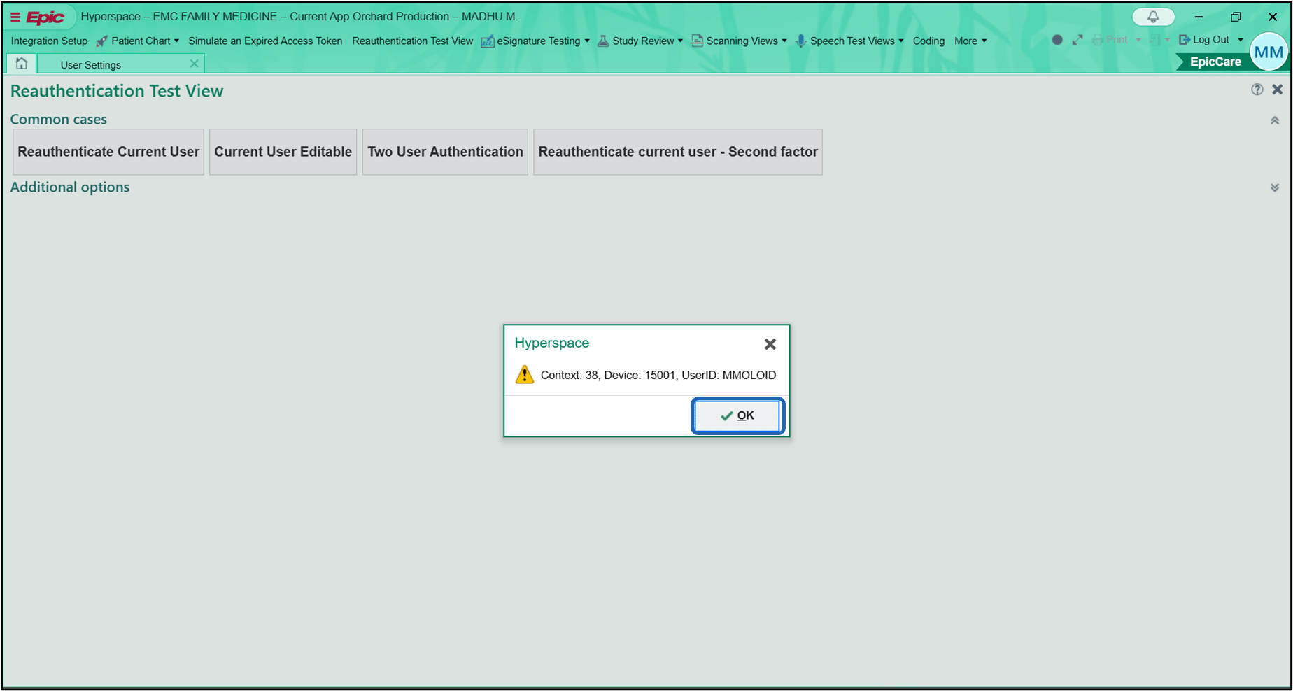Go to the Home tab house icon

pyautogui.click(x=22, y=64)
